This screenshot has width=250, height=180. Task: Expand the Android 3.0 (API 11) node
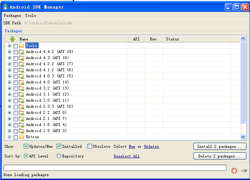9,100
